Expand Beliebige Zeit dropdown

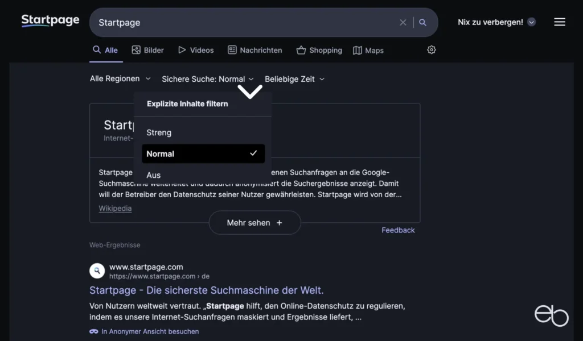pos(294,79)
